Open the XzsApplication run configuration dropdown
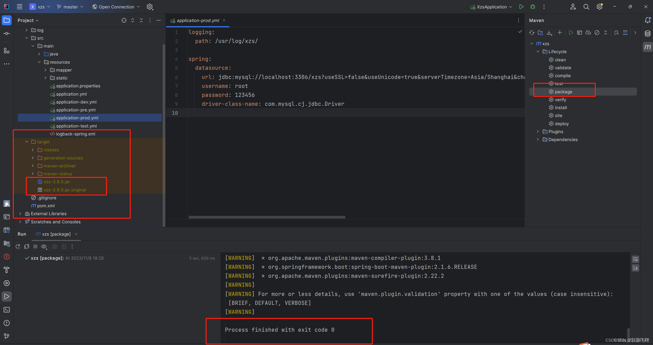The width and height of the screenshot is (653, 345). [491, 7]
